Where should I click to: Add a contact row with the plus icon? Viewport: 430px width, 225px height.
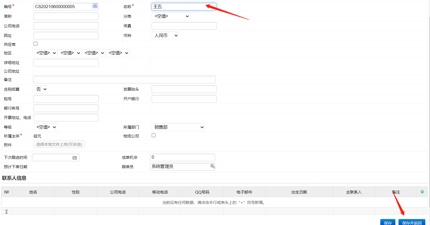(422, 192)
